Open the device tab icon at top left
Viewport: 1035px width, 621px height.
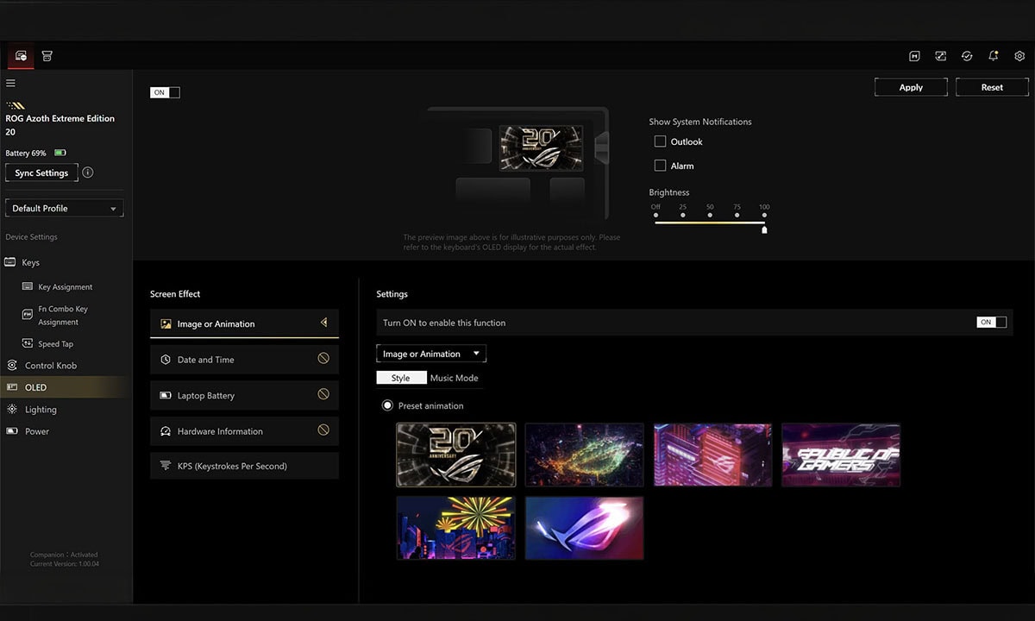[x=21, y=56]
